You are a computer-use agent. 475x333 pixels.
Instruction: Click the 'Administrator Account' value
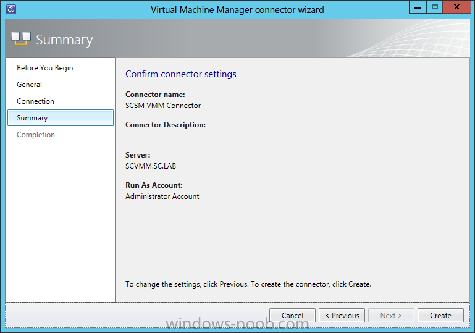click(x=162, y=196)
